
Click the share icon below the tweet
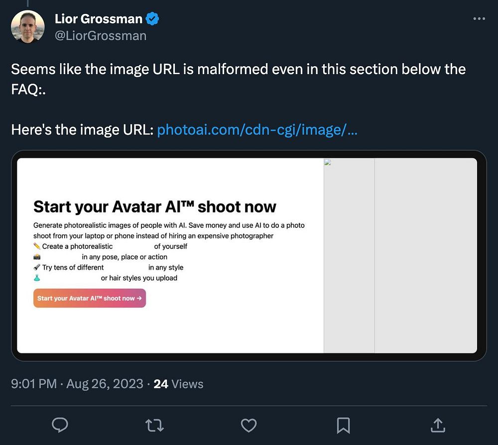pyautogui.click(x=437, y=425)
